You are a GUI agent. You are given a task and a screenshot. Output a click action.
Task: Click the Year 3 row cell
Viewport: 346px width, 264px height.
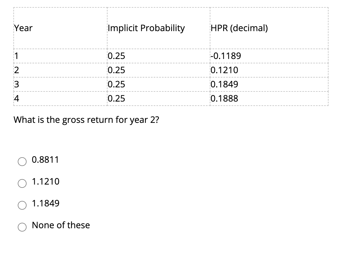(x=16, y=84)
